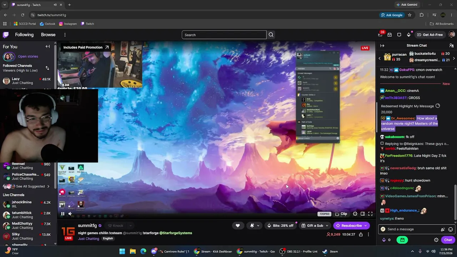Open Instagram bookmark
Viewport: 457px width, 257px height.
[68, 24]
